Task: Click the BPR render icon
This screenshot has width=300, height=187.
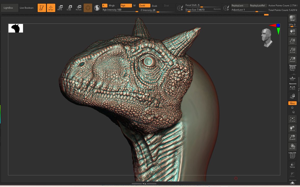Action: (x=292, y=18)
